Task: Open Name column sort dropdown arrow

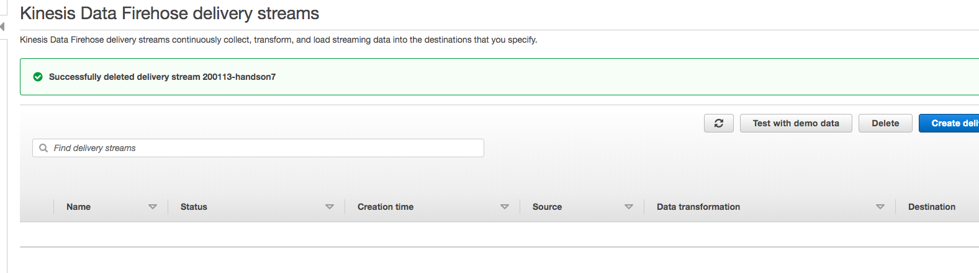Action: point(153,207)
